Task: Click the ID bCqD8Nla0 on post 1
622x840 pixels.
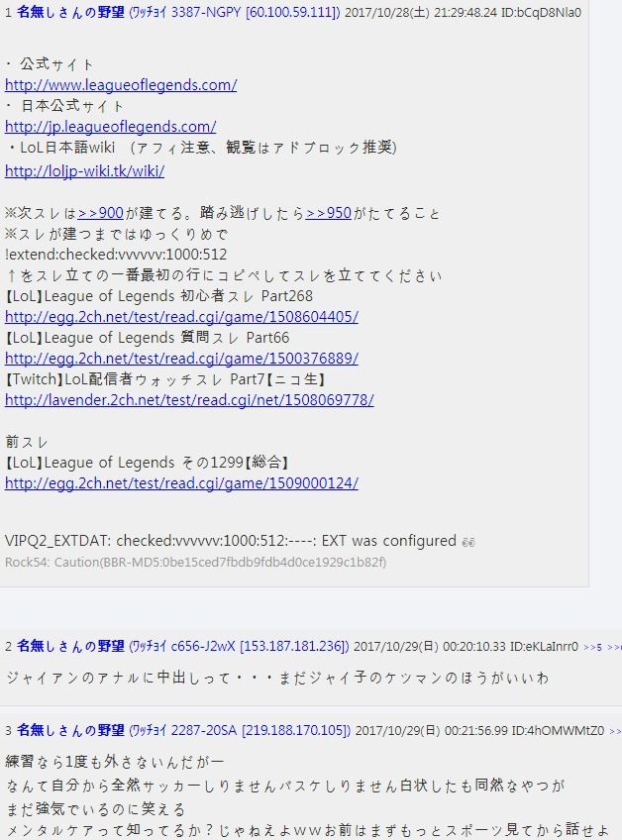Action: [x=541, y=12]
